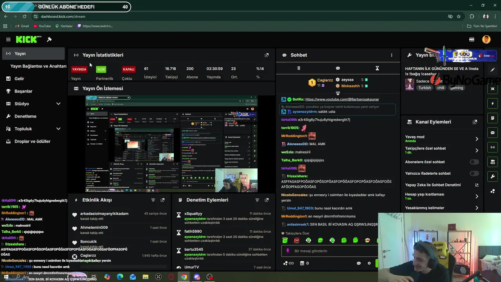Open Yayın Bağlantısı ve Anahtarı page
The height and width of the screenshot is (282, 501).
38,66
